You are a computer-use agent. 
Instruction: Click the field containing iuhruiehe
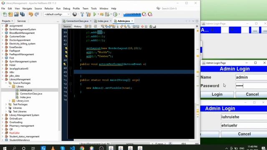pyautogui.click(x=244, y=117)
